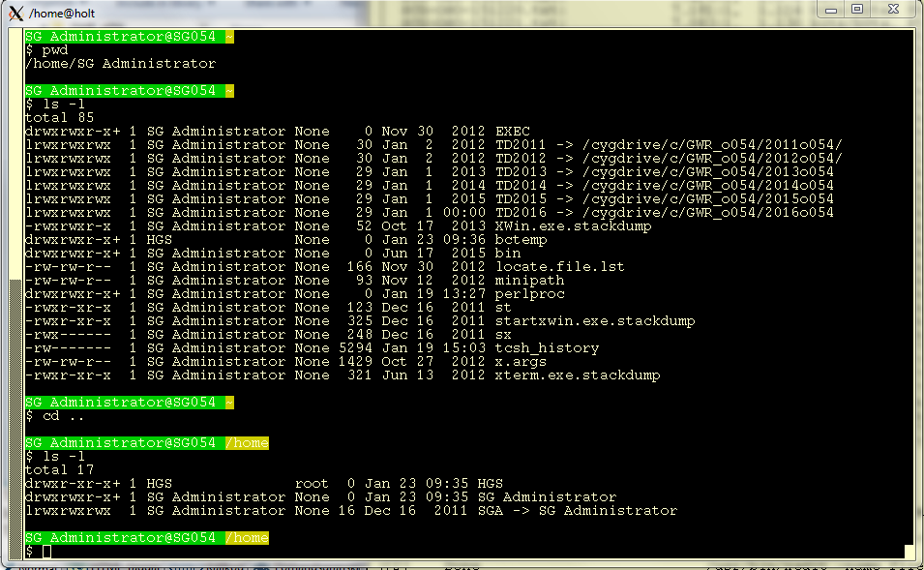Click the TD2016 symlink name
The width and height of the screenshot is (924, 570).
tap(521, 212)
